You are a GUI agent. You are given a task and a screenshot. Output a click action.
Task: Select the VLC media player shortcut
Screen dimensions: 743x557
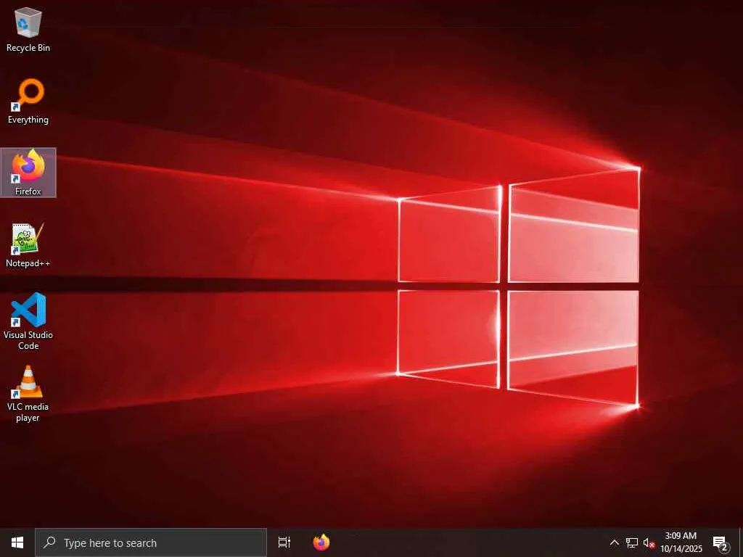[x=28, y=393]
